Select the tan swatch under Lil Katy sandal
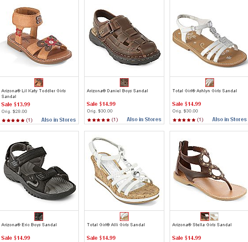This screenshot has height=242, width=248. pyautogui.click(x=39, y=83)
